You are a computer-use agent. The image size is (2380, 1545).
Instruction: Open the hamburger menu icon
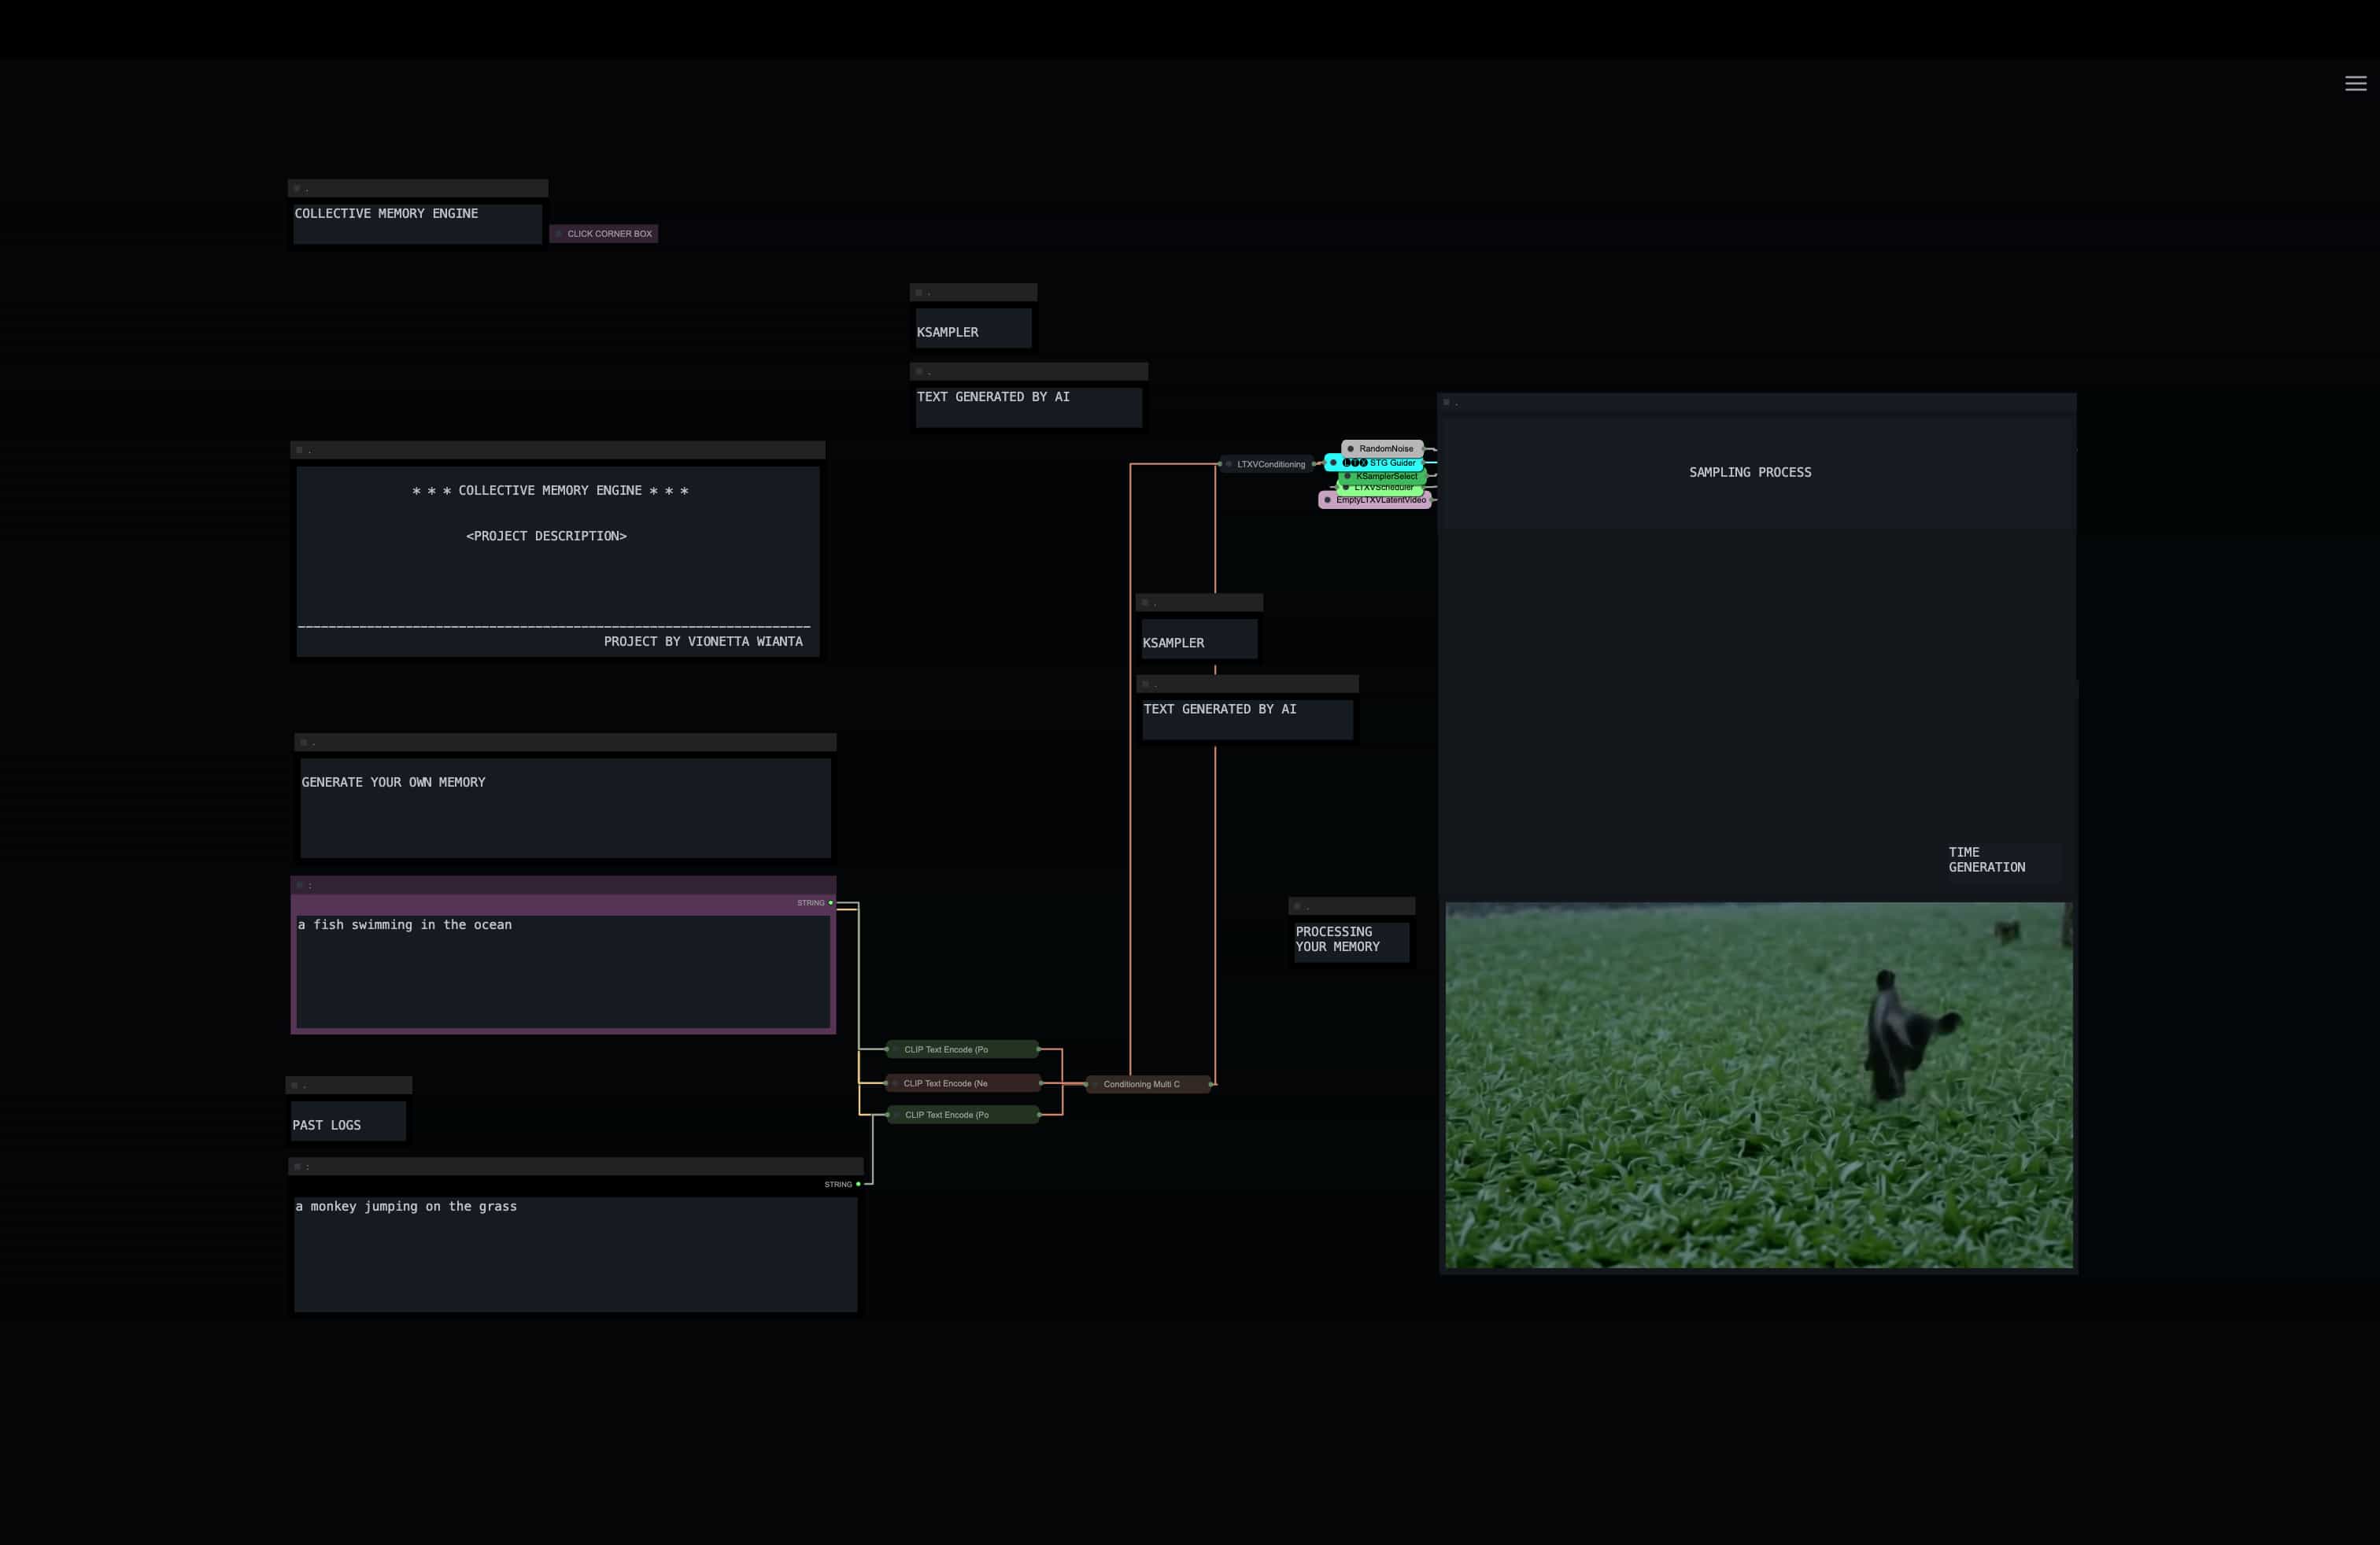point(2355,84)
